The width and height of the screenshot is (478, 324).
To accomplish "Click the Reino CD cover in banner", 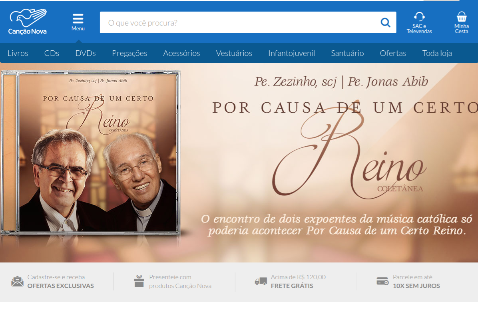I will 90,152.
